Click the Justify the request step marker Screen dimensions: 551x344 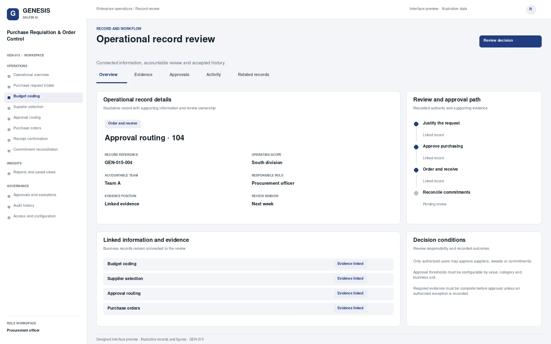click(416, 124)
